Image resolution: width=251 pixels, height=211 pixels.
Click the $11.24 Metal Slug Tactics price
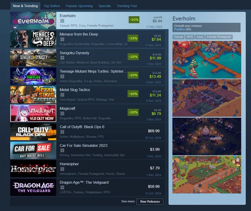point(155,95)
